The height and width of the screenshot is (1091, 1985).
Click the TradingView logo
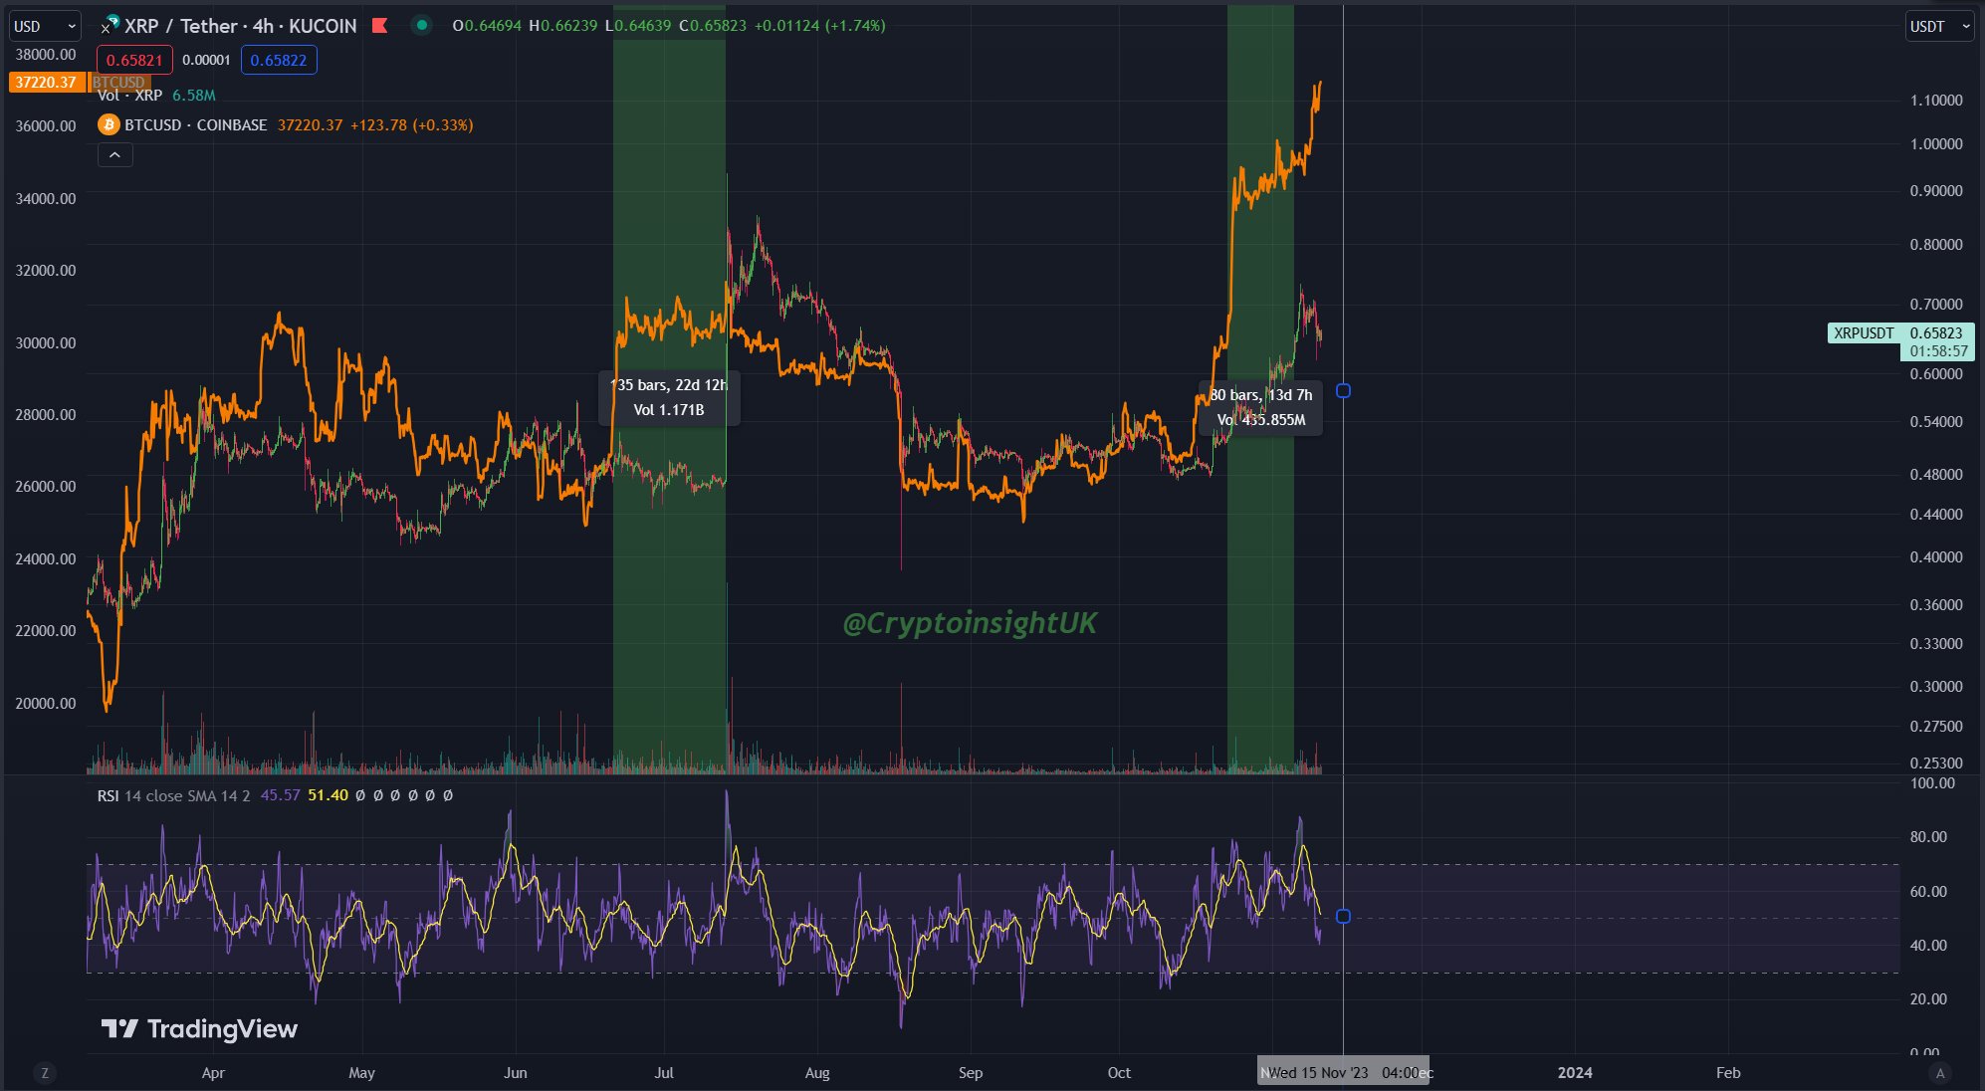pos(199,1028)
